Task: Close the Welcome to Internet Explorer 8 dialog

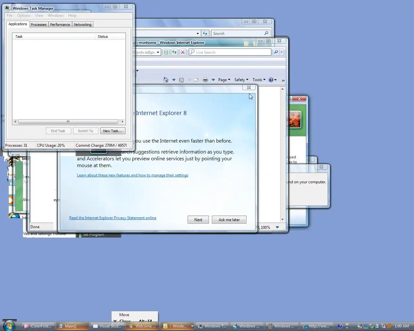Action: 249,87
